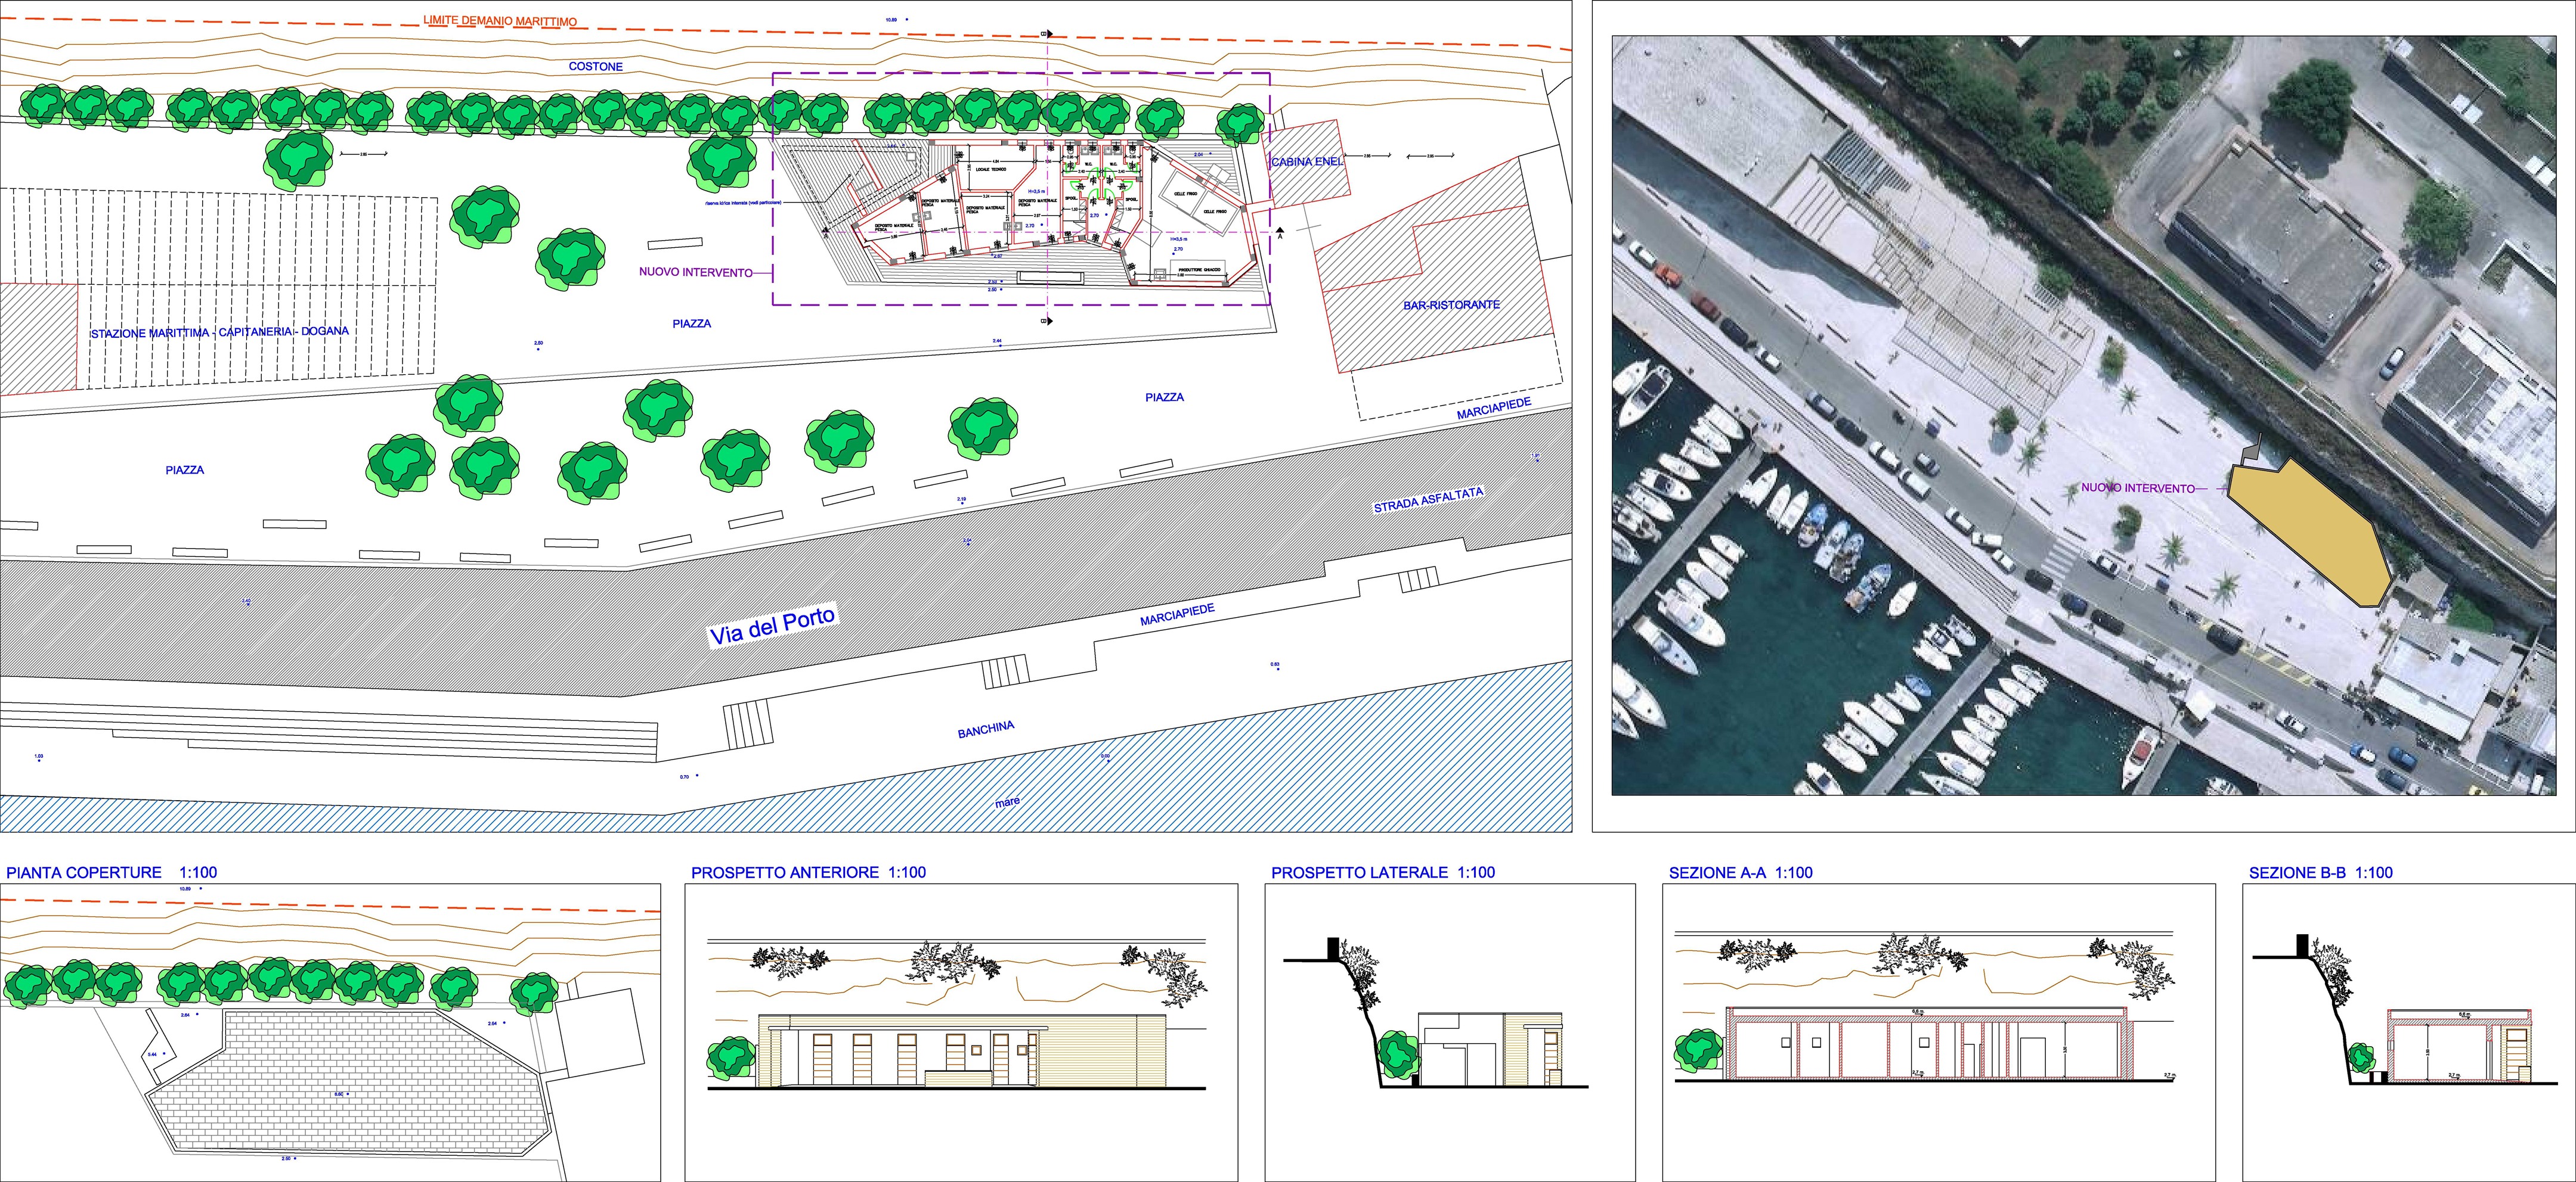Click the "SEZIONE A-A 1:100" title
The image size is (2576, 1182).
[1740, 872]
